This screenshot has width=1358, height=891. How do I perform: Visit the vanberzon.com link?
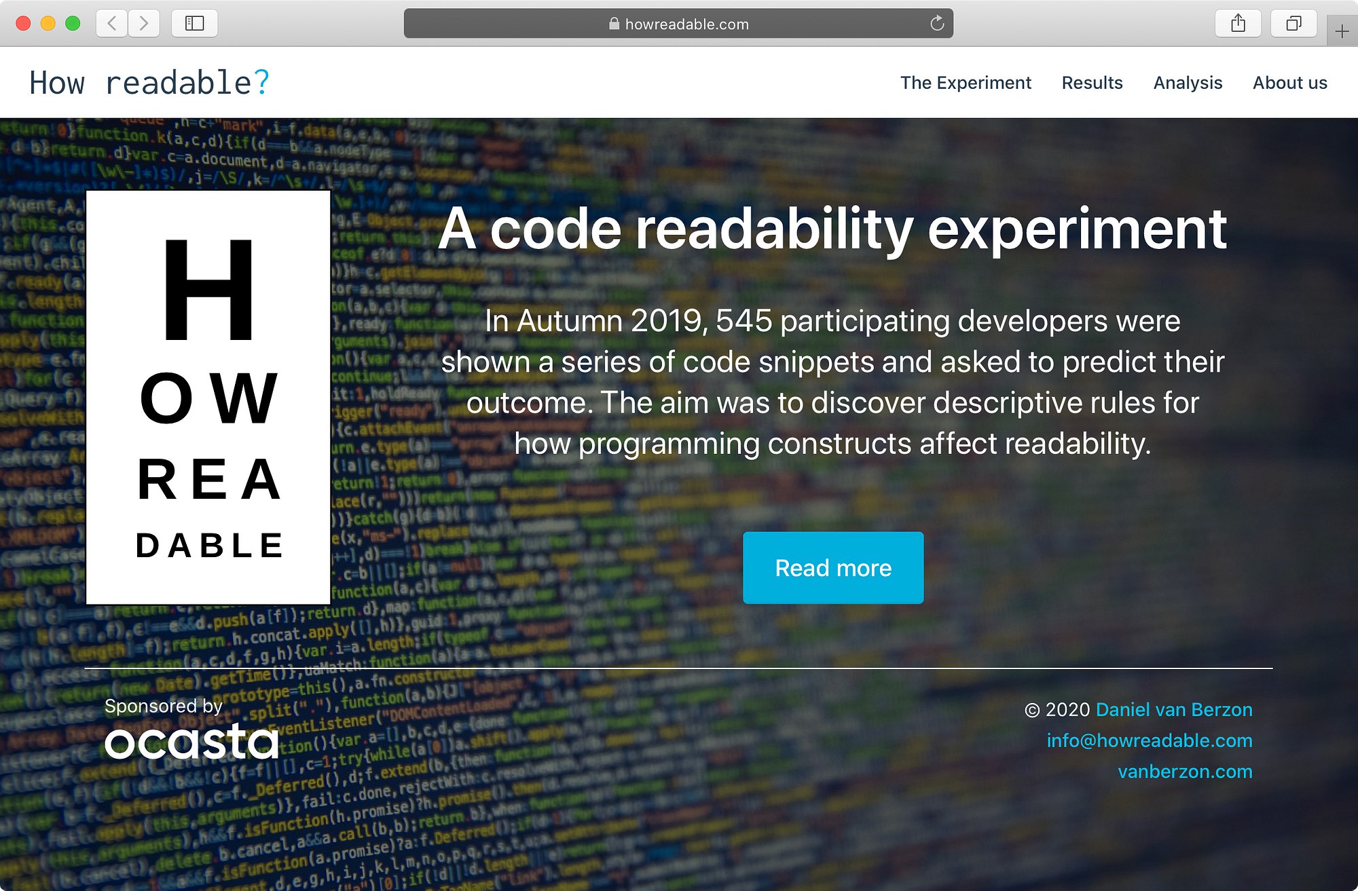point(1184,772)
